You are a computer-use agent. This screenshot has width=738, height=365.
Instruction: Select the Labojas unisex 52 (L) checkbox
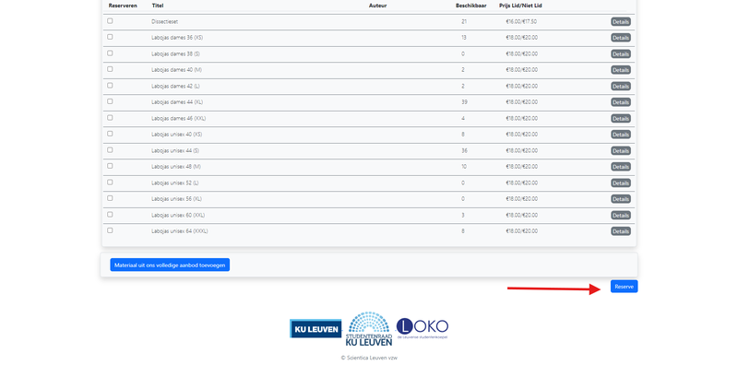pyautogui.click(x=110, y=182)
